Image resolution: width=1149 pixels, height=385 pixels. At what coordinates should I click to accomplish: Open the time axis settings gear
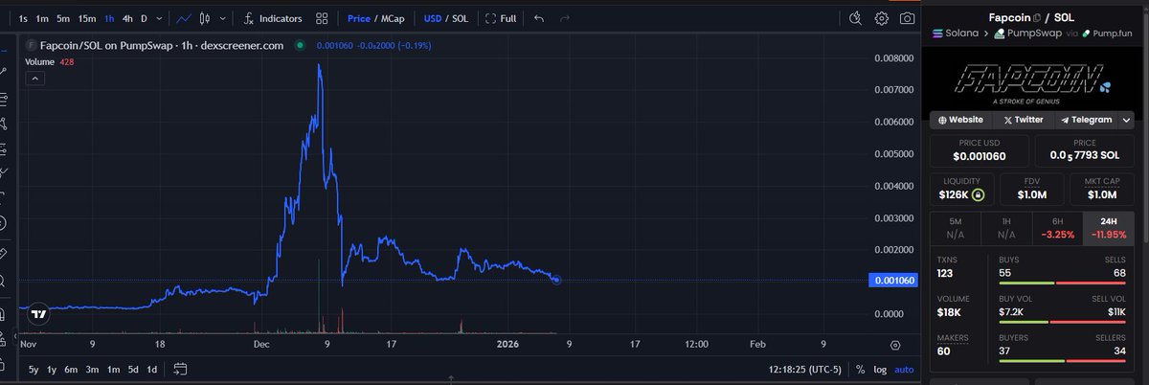coord(894,345)
